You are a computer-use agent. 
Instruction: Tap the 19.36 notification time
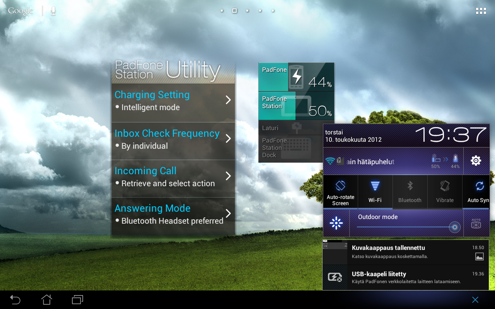(x=478, y=274)
